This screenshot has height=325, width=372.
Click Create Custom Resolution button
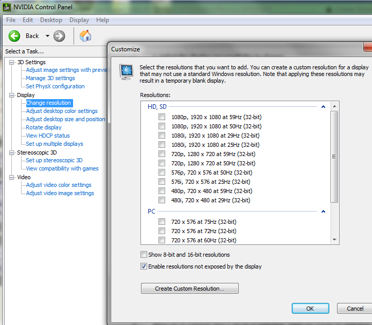pyautogui.click(x=189, y=289)
